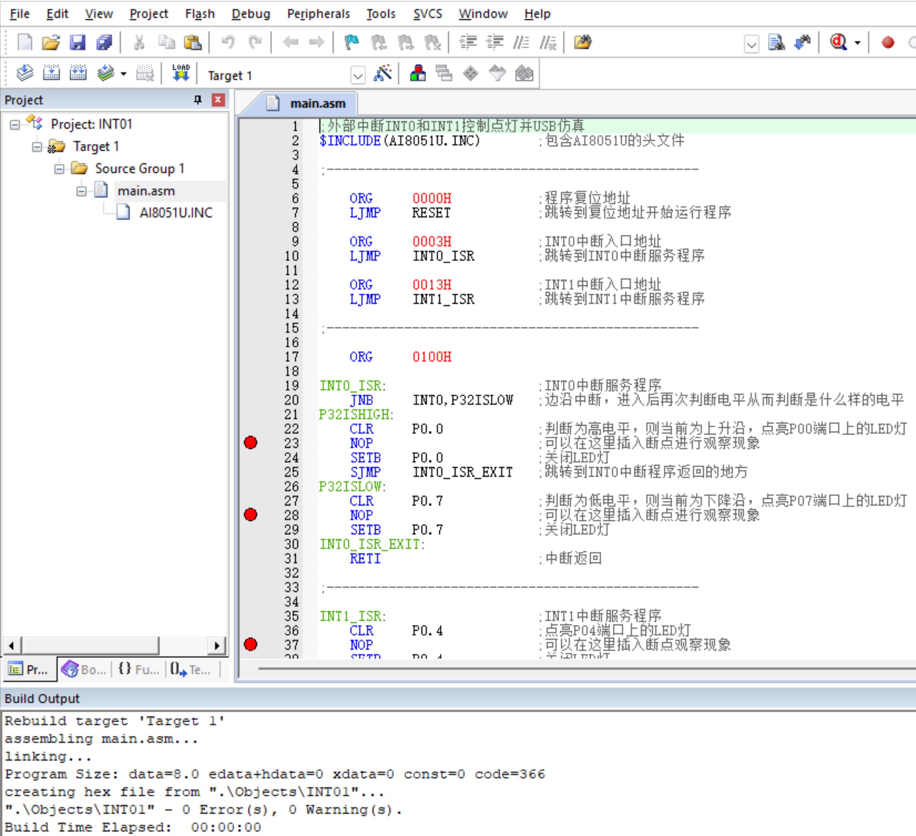Open the batch build dropdown arrow

(x=123, y=74)
